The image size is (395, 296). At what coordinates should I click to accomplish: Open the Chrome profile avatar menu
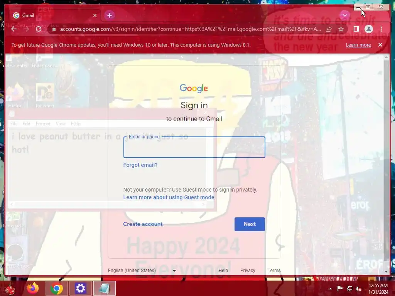click(x=368, y=29)
